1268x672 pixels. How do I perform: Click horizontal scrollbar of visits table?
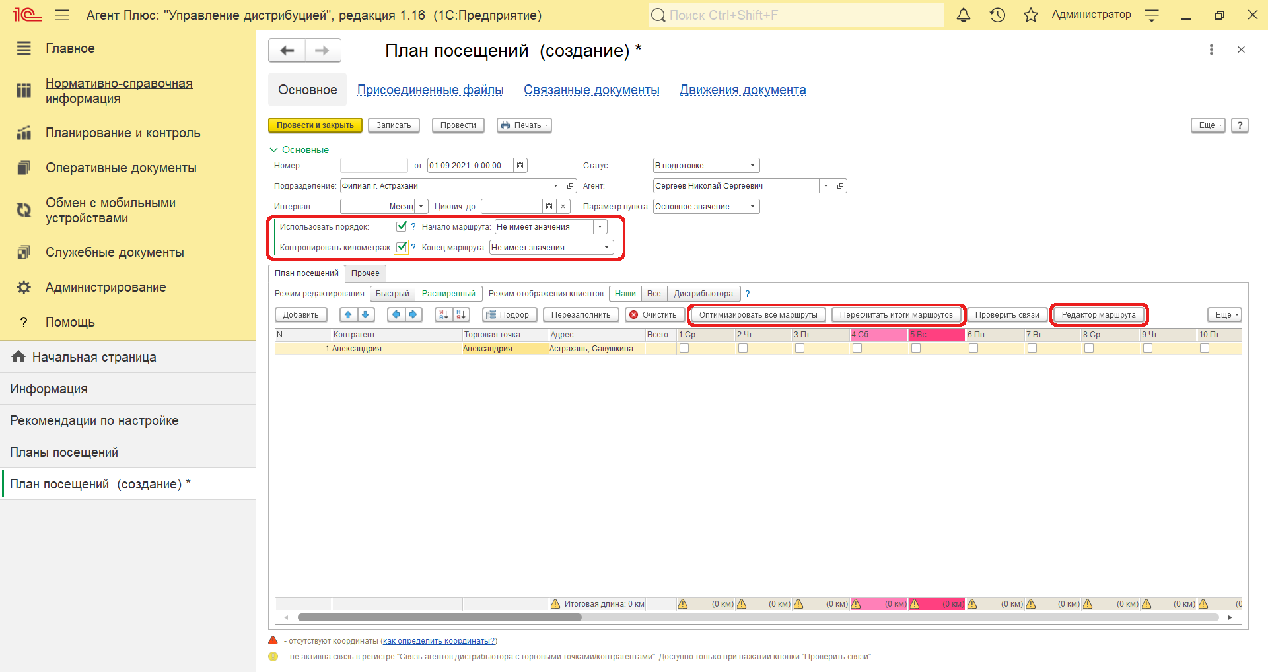pos(439,618)
